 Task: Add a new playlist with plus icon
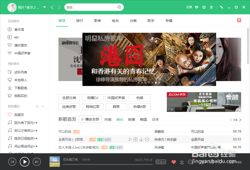pyautogui.click(x=37, y=106)
